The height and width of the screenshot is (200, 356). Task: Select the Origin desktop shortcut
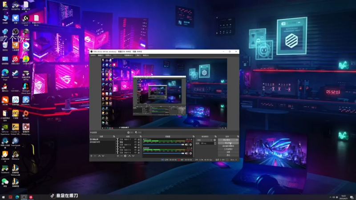(26, 115)
